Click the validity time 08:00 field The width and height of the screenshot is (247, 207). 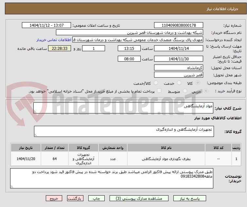pos(129,59)
